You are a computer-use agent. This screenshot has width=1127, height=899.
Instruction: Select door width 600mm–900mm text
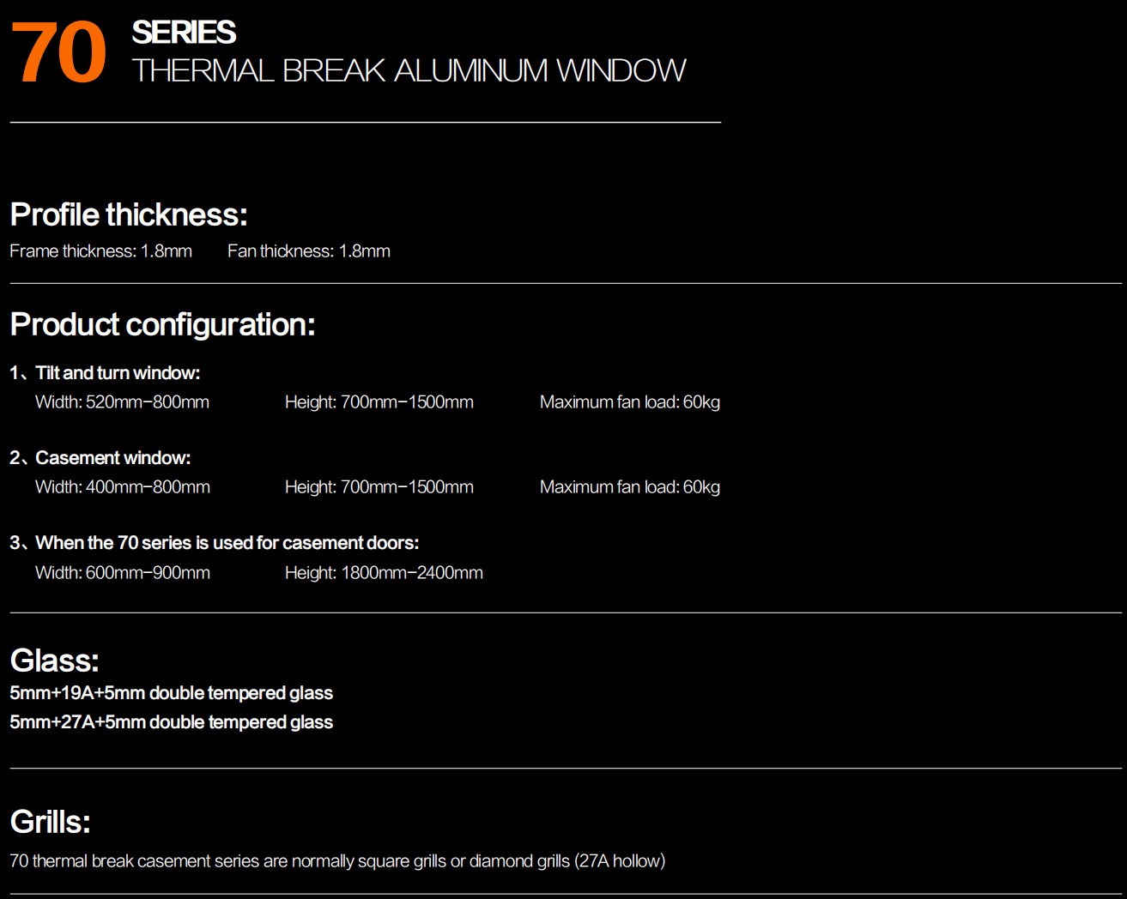click(x=123, y=573)
